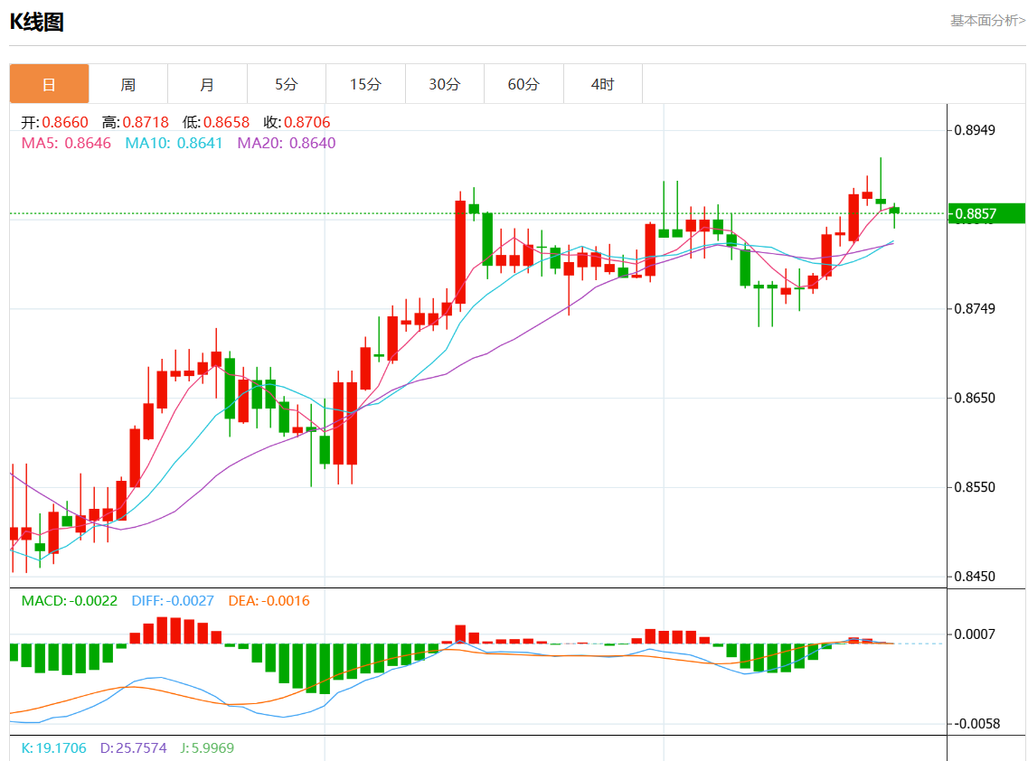The height and width of the screenshot is (761, 1028).
Task: Click the MA5 indicator label
Action: coord(65,143)
